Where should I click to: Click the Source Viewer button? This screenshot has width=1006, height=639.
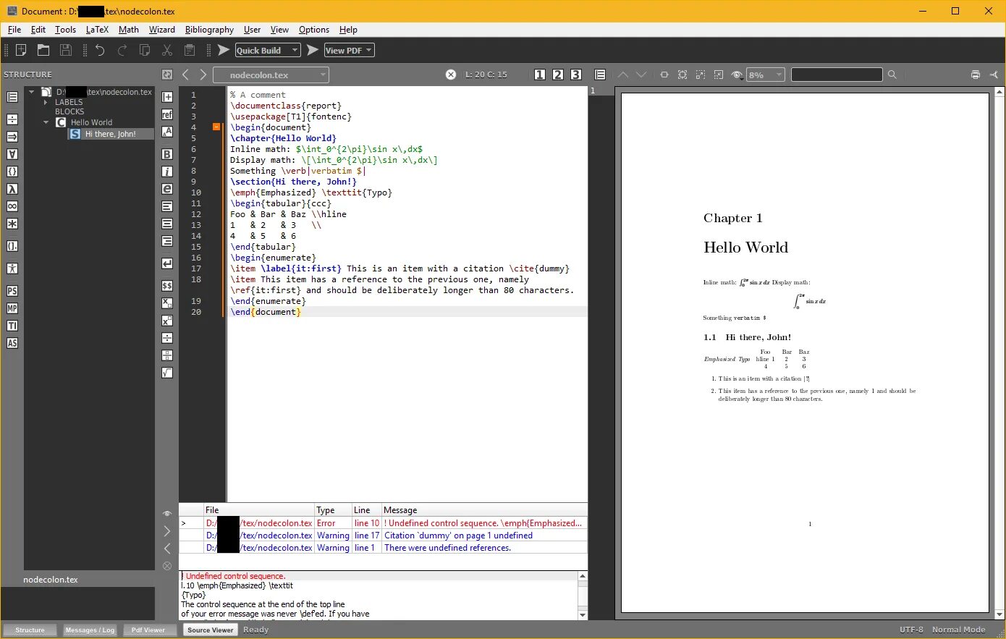coord(210,630)
